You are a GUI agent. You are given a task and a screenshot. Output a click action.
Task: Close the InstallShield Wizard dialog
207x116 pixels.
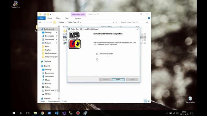[x=137, y=29]
